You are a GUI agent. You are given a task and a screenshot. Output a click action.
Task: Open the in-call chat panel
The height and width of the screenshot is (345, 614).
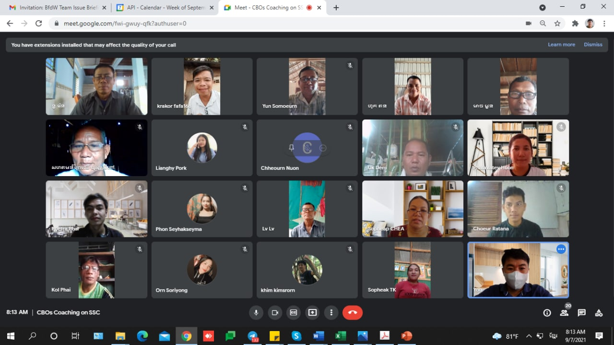tap(581, 313)
